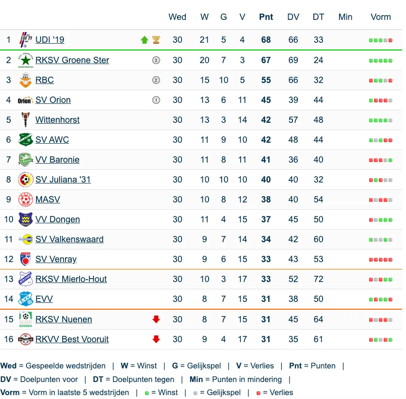Click the EVV blue club logo
406x399 pixels.
26,299
